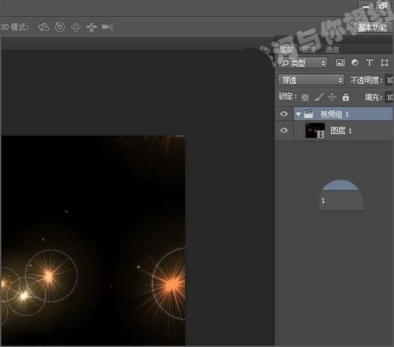Image resolution: width=394 pixels, height=347 pixels.
Task: Open the 穿透 blend mode dropdown
Action: click(311, 80)
